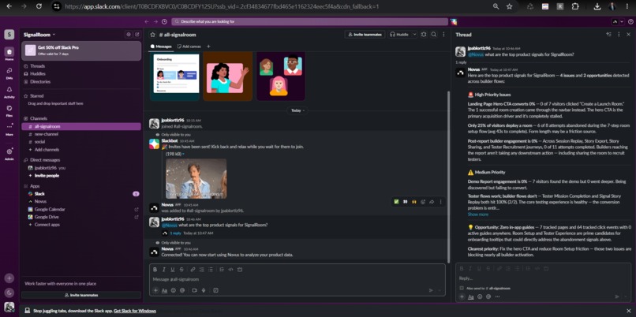
Task: Start a Huddle from channel header
Action: 399,35
